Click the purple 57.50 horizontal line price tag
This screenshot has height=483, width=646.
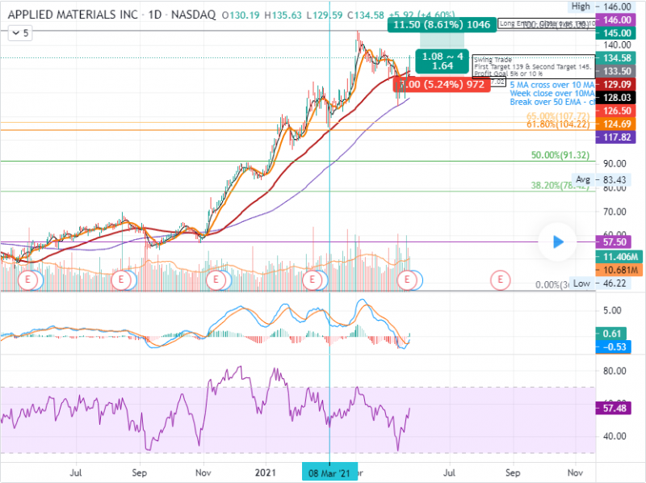(x=617, y=241)
